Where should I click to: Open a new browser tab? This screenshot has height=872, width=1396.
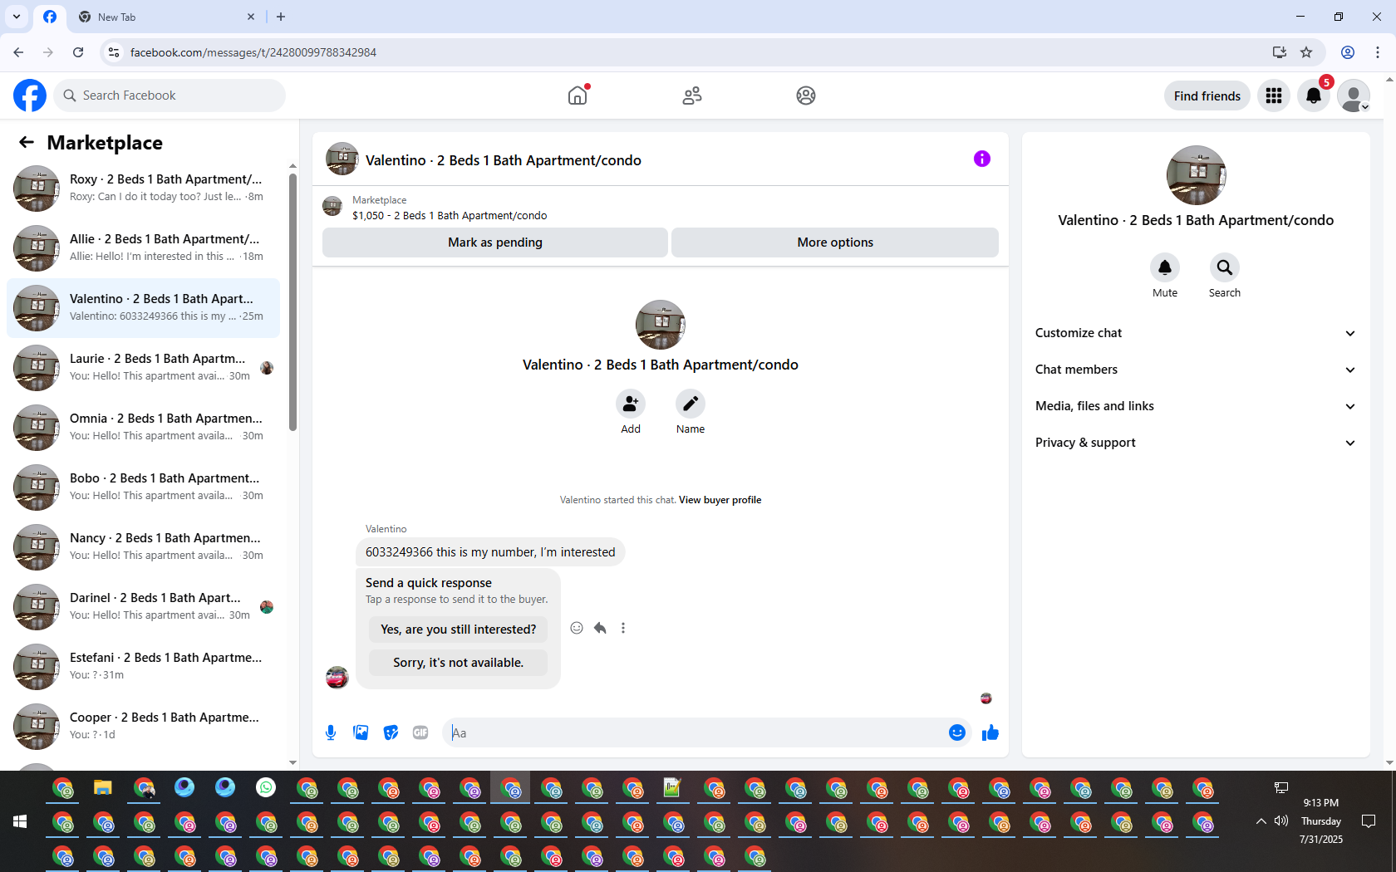281,17
